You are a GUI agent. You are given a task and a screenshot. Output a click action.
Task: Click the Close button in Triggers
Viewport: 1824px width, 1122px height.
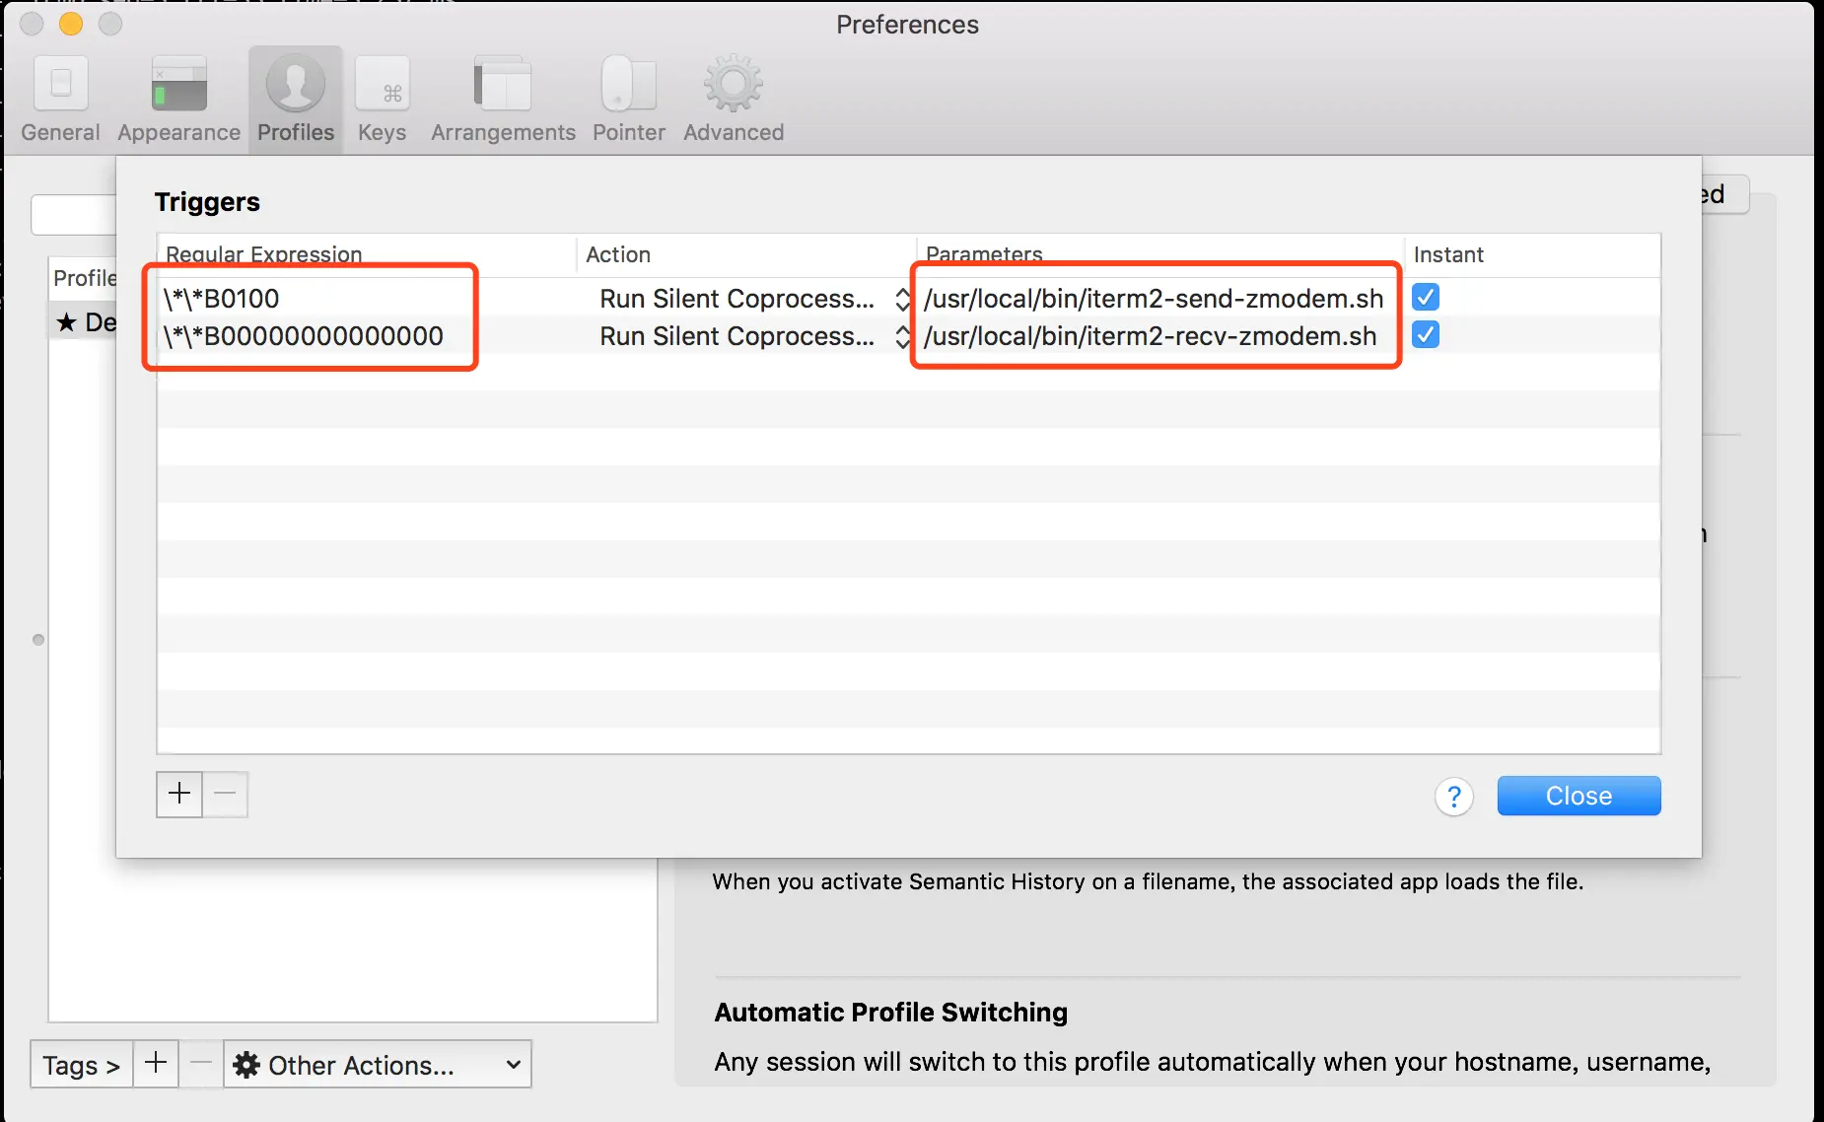tap(1578, 796)
